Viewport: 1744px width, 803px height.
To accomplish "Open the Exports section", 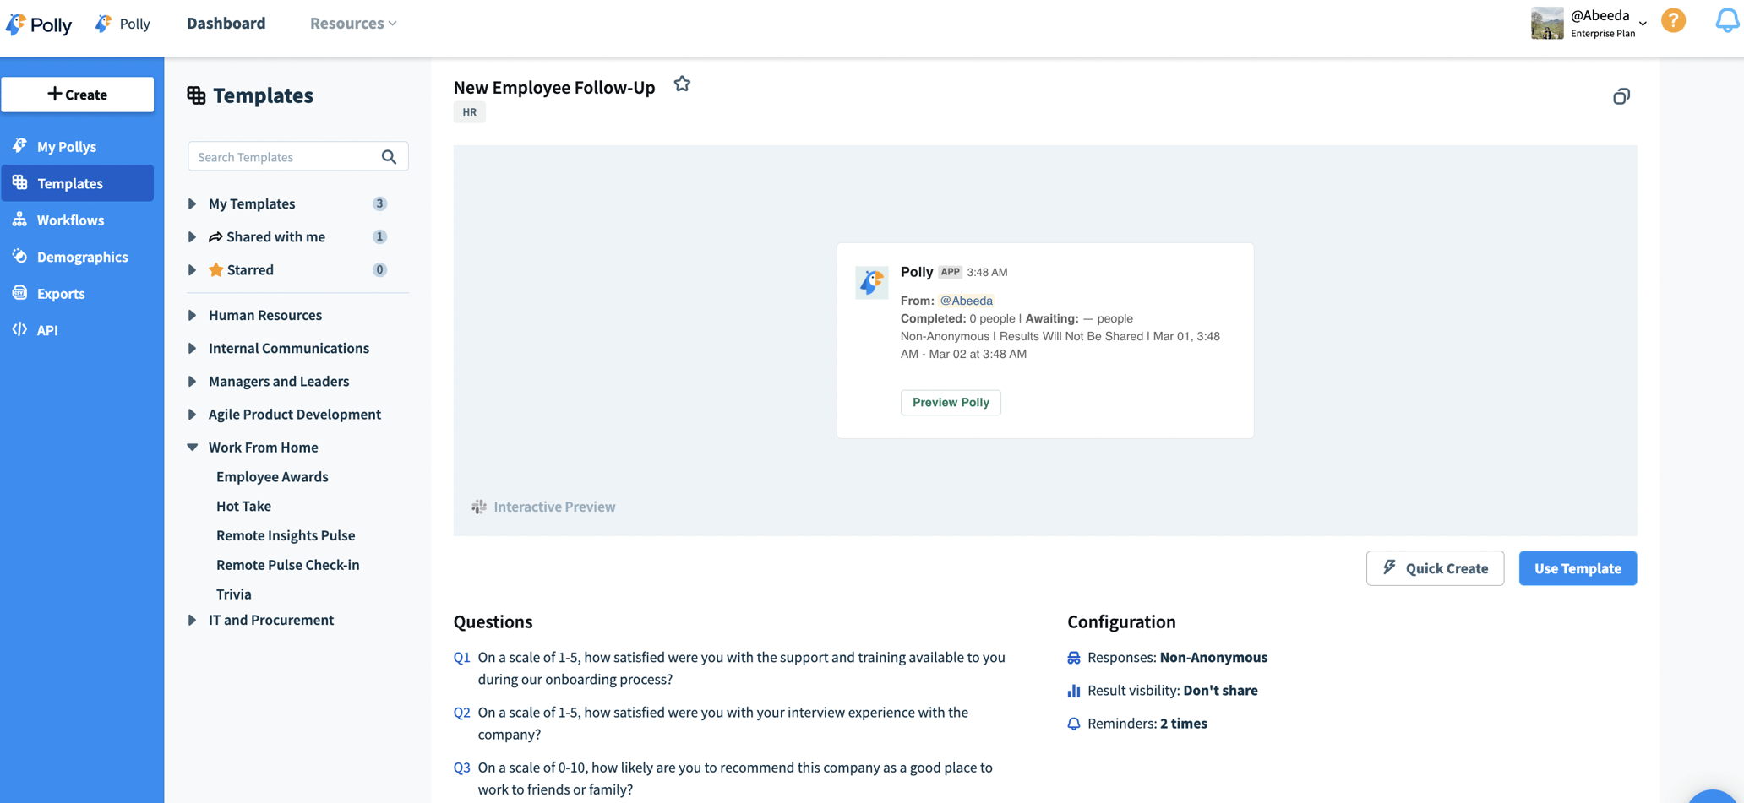I will coord(60,293).
